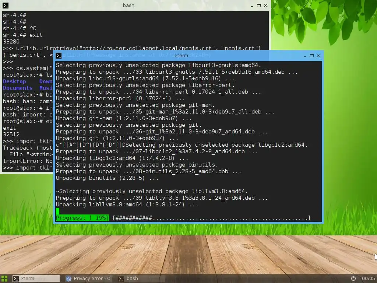Image resolution: width=377 pixels, height=283 pixels.
Task: Click '33280' output in bash window
Action: tap(11, 42)
